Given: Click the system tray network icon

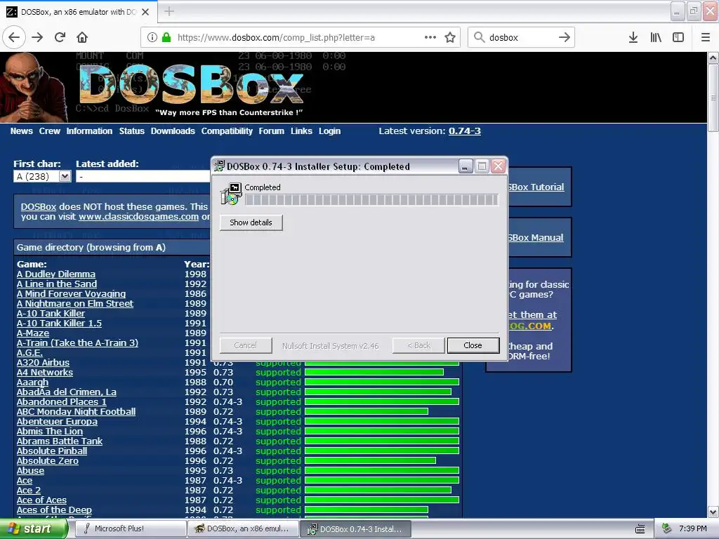Looking at the screenshot, I should pos(667,528).
